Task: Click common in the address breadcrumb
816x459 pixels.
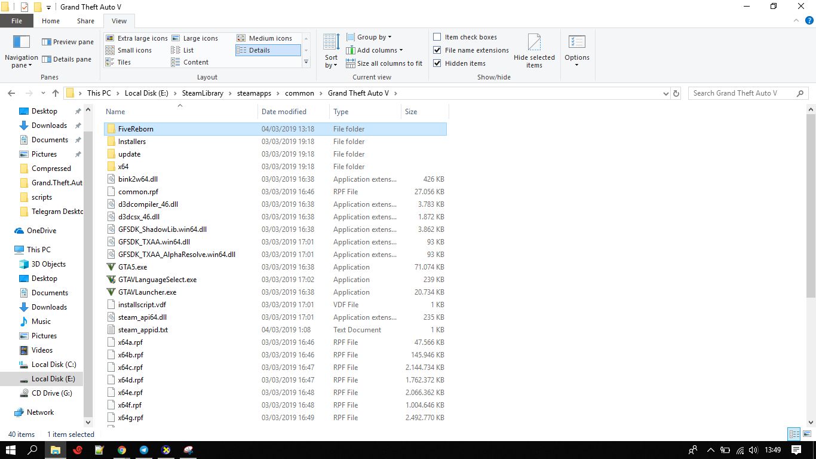Action: tap(299, 93)
